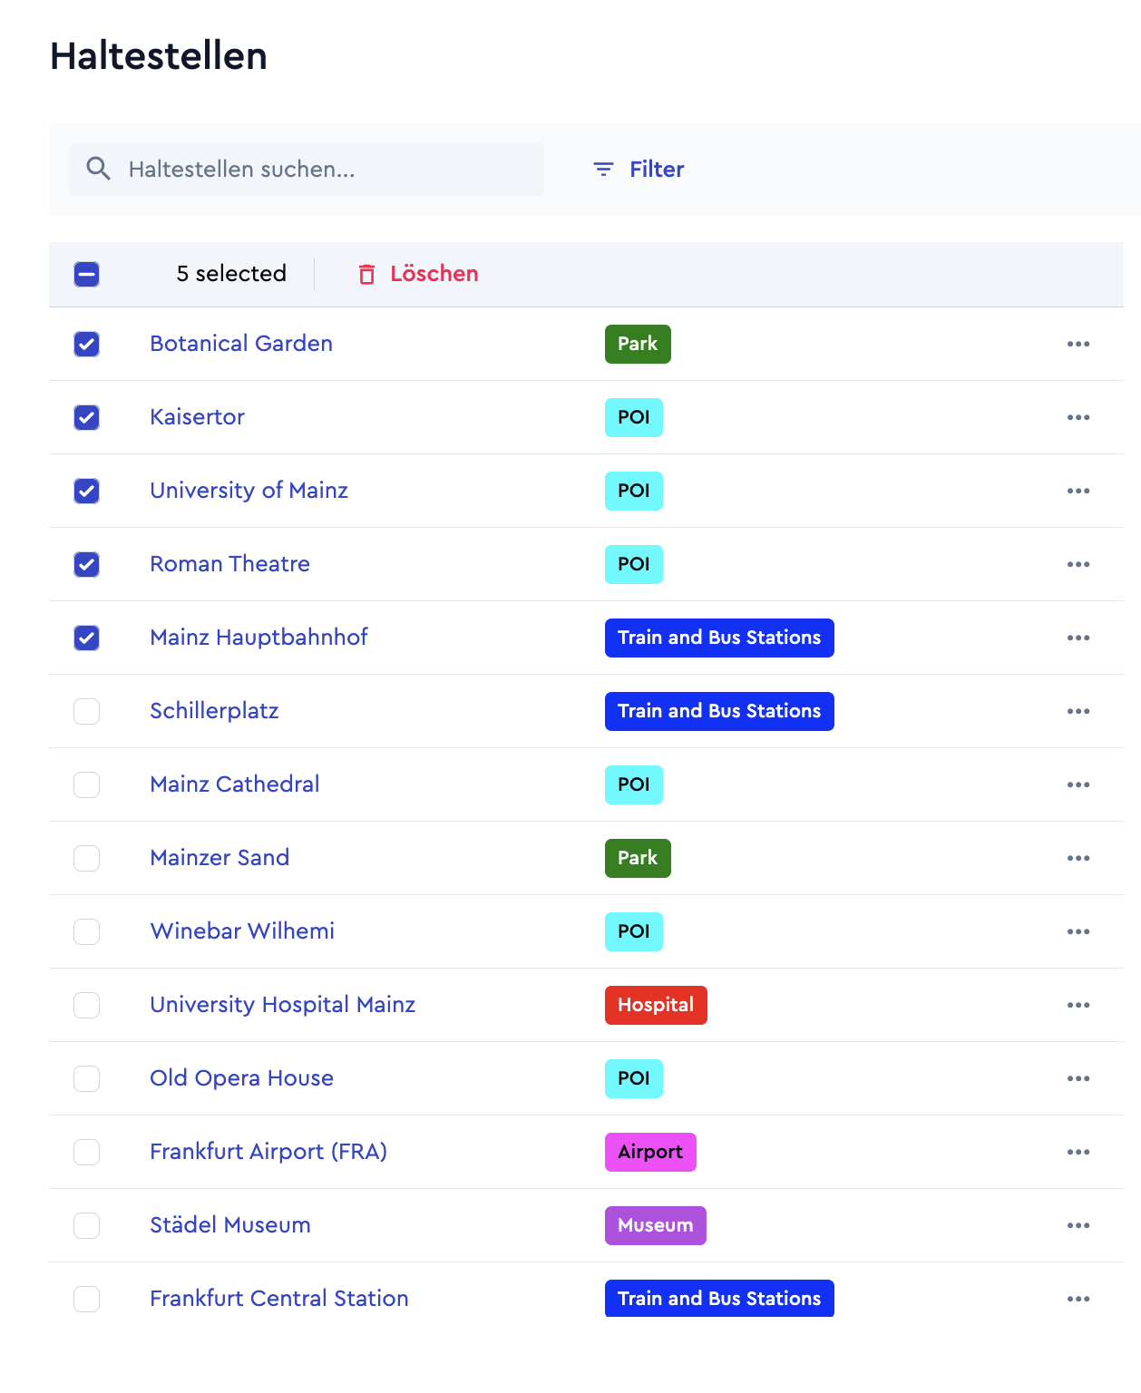The image size is (1141, 1393).
Task: Open more options for Frankfurt Central Station
Action: pyautogui.click(x=1078, y=1299)
